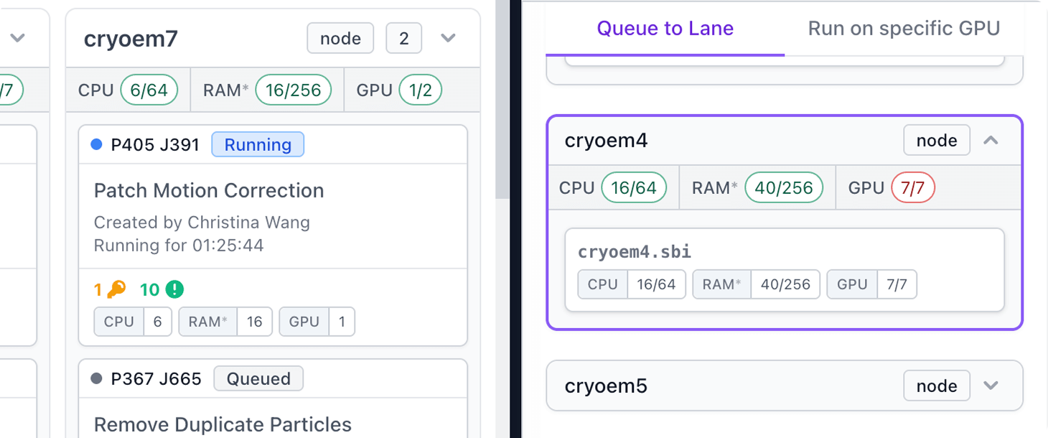Expand the cryoem7 lane dropdown chevron
This screenshot has width=1048, height=438.
[x=448, y=38]
